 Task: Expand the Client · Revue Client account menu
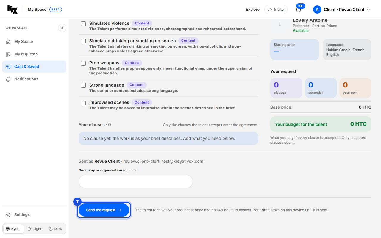[x=342, y=10]
